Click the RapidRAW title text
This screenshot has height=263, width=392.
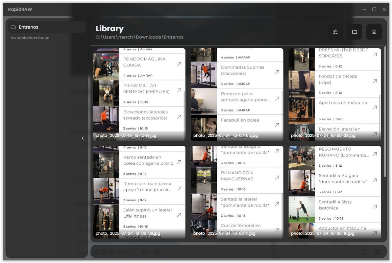[x=20, y=9]
